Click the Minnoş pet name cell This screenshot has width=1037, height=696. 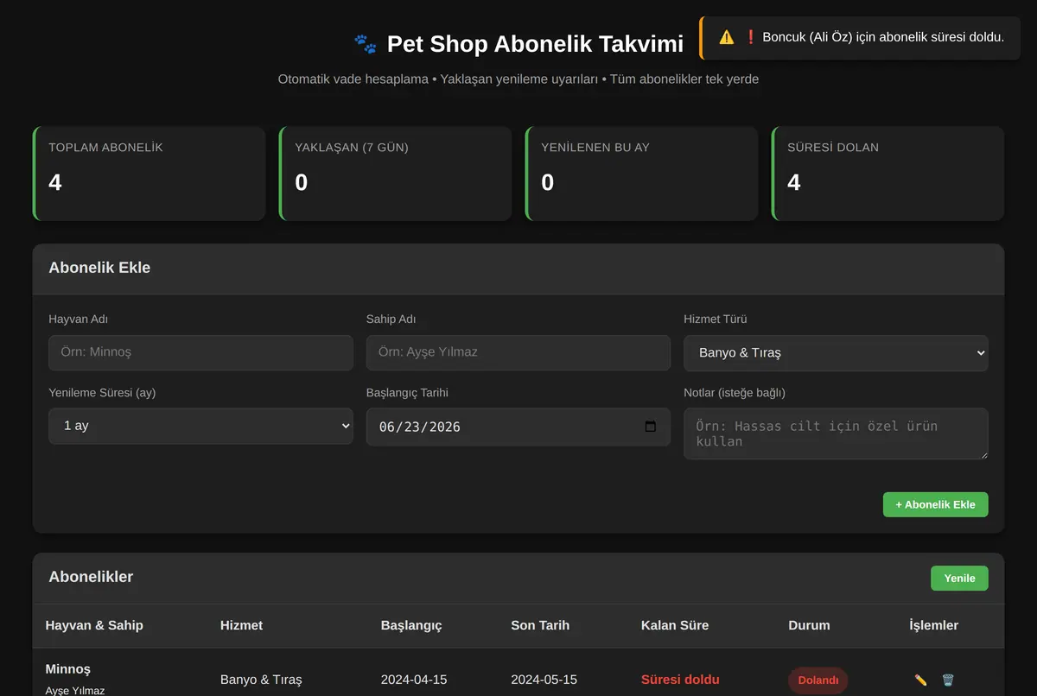67,669
